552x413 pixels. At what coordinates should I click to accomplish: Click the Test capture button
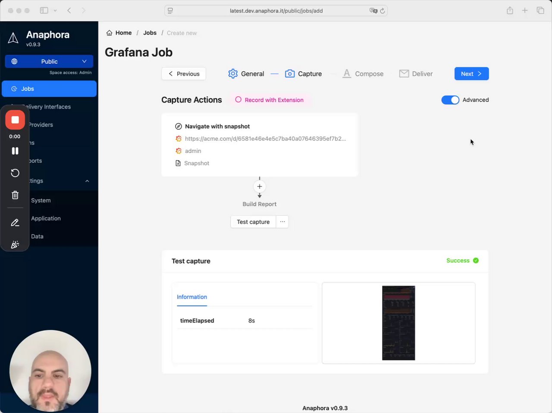click(253, 222)
